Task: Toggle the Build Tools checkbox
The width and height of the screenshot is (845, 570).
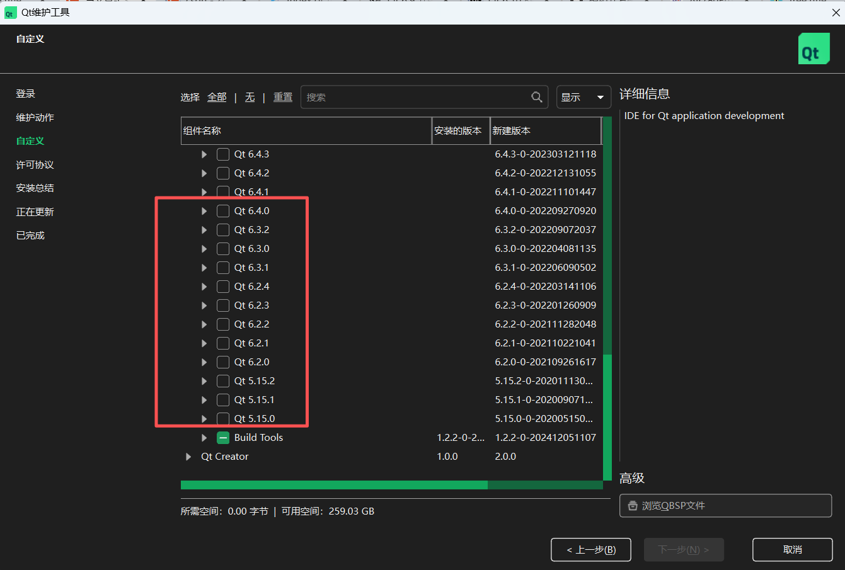Action: tap(223, 438)
